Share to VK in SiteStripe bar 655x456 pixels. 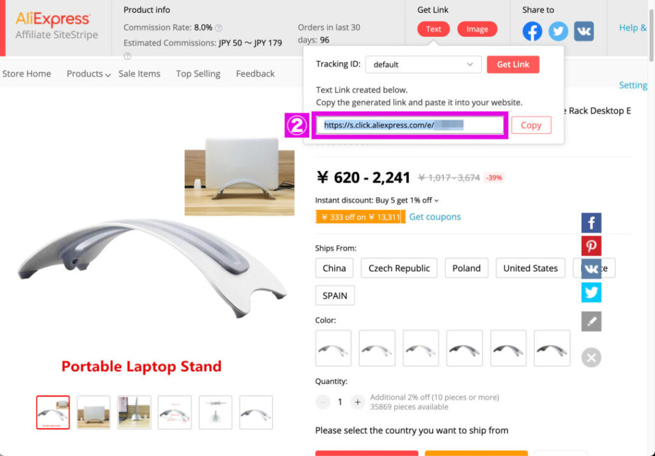point(584,31)
